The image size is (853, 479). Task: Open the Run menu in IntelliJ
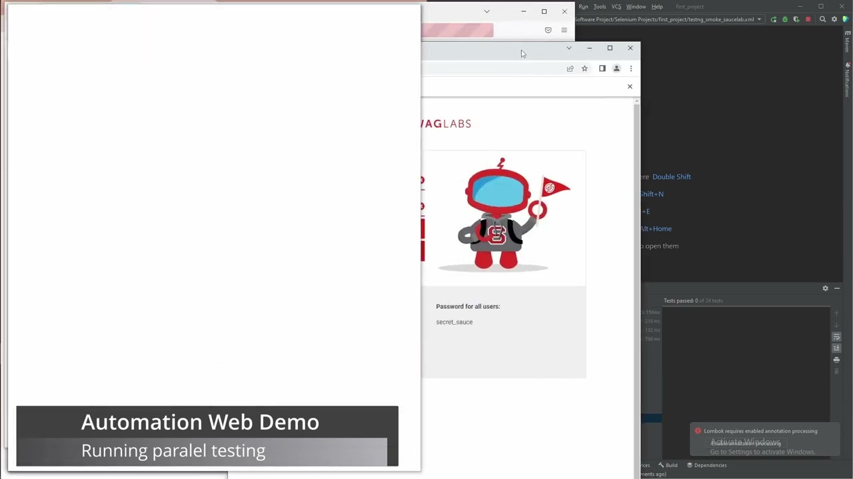[x=583, y=7]
